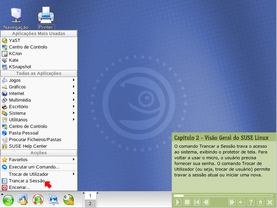Click the tutorial help question mark icon
Viewport: 277px width, 208px height.
coord(251,202)
